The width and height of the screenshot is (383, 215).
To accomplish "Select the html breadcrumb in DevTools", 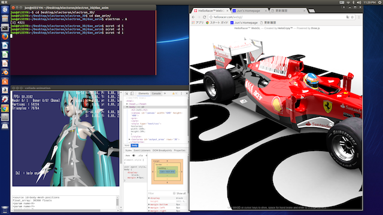I will [x=127, y=146].
